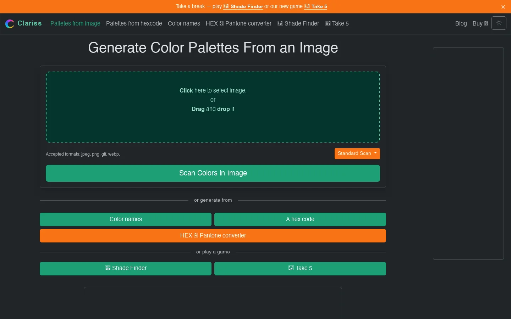Click the A hex code button
Screen dimensions: 511x319
pyautogui.click(x=300, y=219)
